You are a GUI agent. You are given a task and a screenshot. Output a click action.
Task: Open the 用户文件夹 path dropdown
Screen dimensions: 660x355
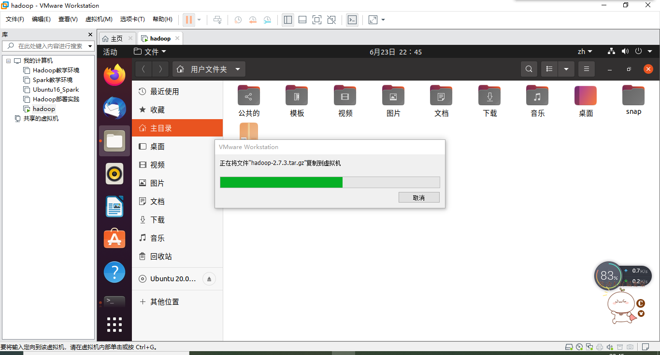(209, 69)
